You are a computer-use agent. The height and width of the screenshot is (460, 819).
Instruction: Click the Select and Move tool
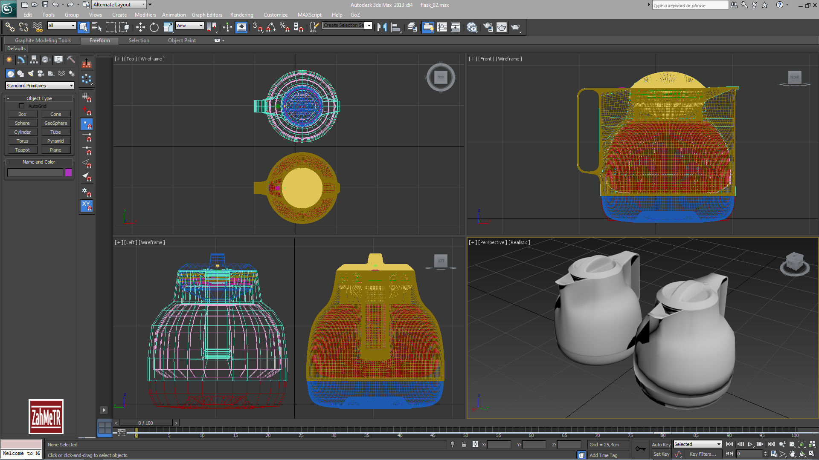click(x=140, y=27)
